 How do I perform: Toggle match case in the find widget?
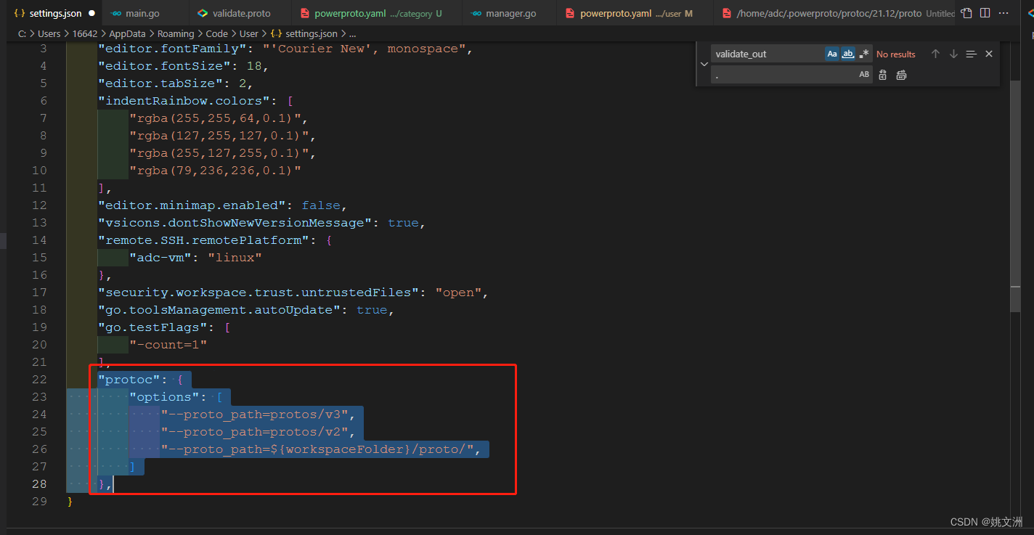832,53
